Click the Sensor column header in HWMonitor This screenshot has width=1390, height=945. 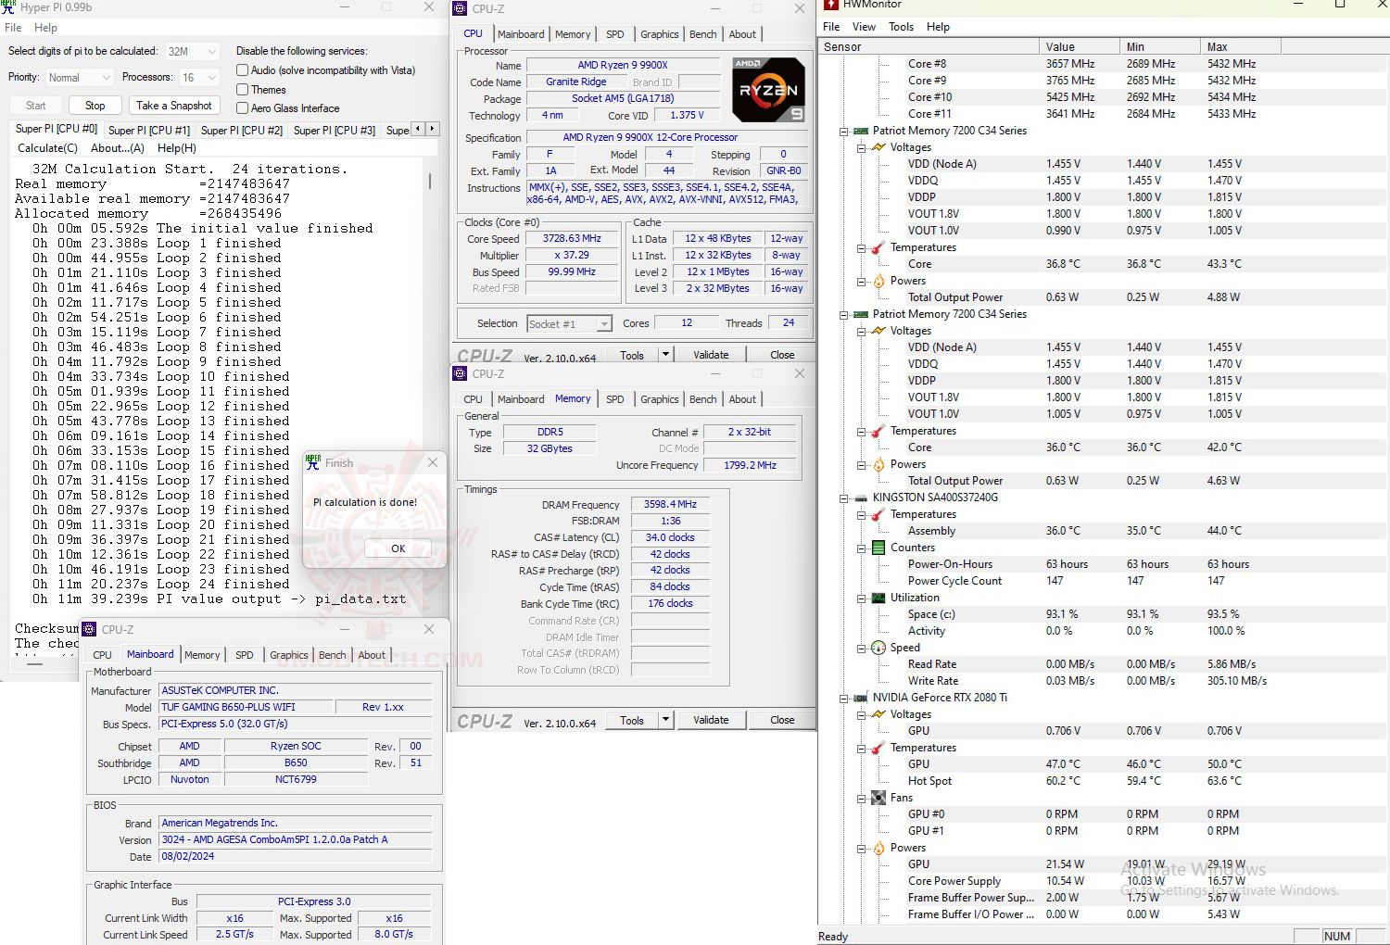(929, 46)
